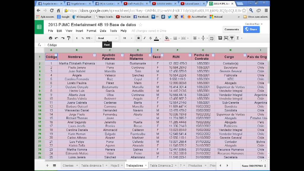This screenshot has width=304, height=171.
Task: Open vertical align options
Action: pyautogui.click(x=204, y=38)
